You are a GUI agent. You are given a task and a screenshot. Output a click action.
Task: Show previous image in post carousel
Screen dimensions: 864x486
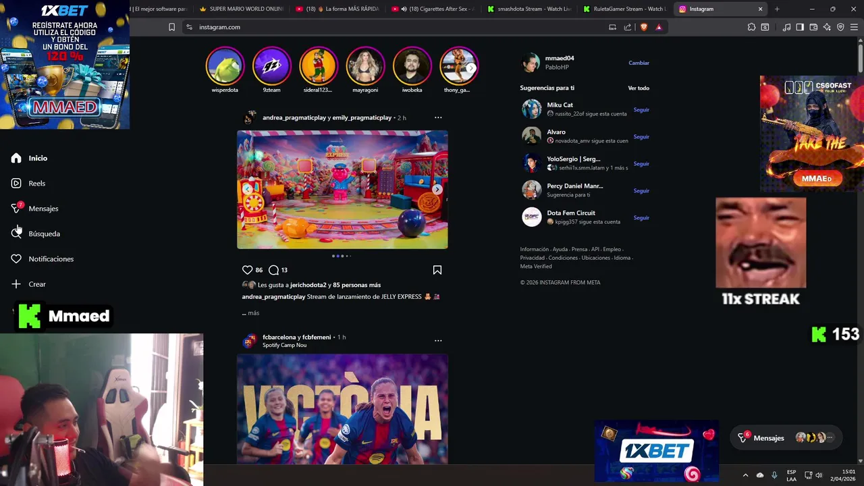(247, 190)
